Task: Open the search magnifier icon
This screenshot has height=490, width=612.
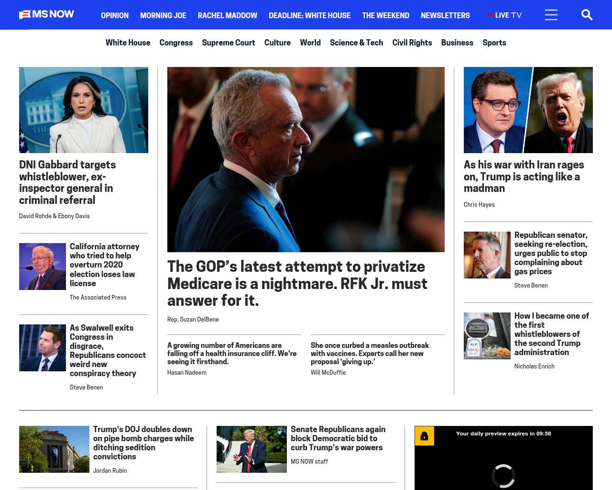Action: [587, 15]
